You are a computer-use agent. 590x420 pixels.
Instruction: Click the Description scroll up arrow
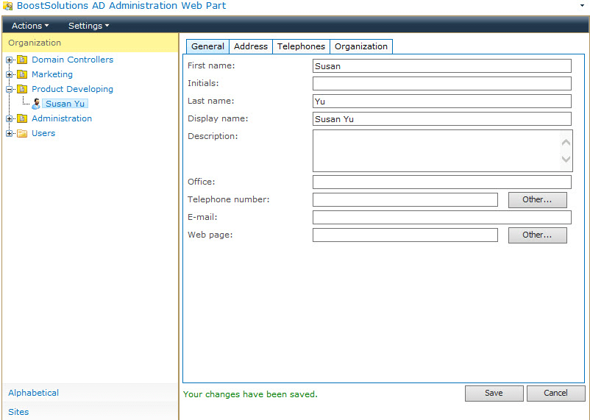(566, 143)
